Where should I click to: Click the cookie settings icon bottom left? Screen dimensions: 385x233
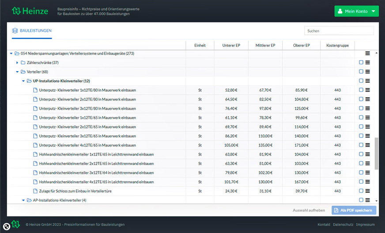coord(7,226)
